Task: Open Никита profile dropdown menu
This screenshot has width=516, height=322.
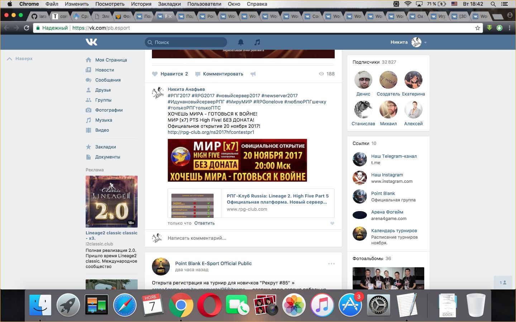Action: [409, 42]
